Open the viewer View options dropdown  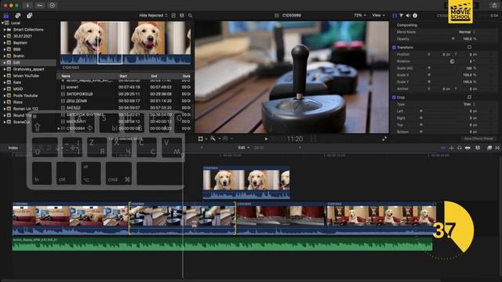pos(378,16)
